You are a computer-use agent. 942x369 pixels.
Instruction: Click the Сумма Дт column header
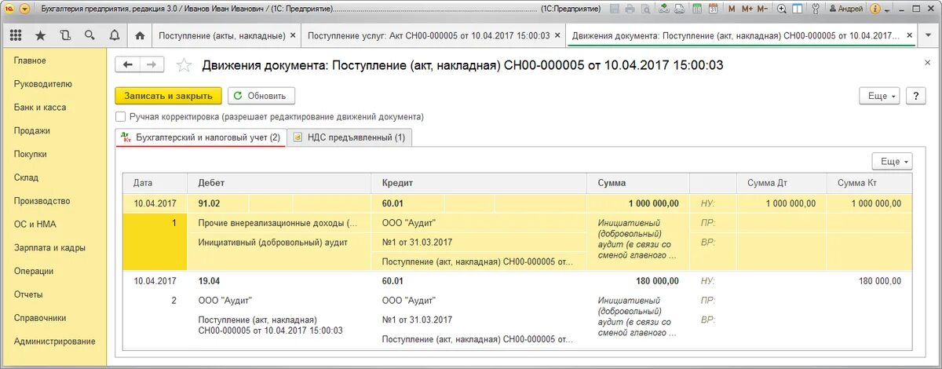(x=782, y=183)
